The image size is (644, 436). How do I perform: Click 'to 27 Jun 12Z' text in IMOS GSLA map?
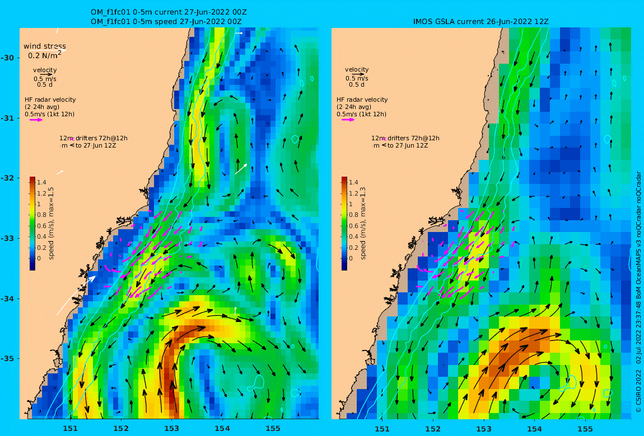[408, 145]
